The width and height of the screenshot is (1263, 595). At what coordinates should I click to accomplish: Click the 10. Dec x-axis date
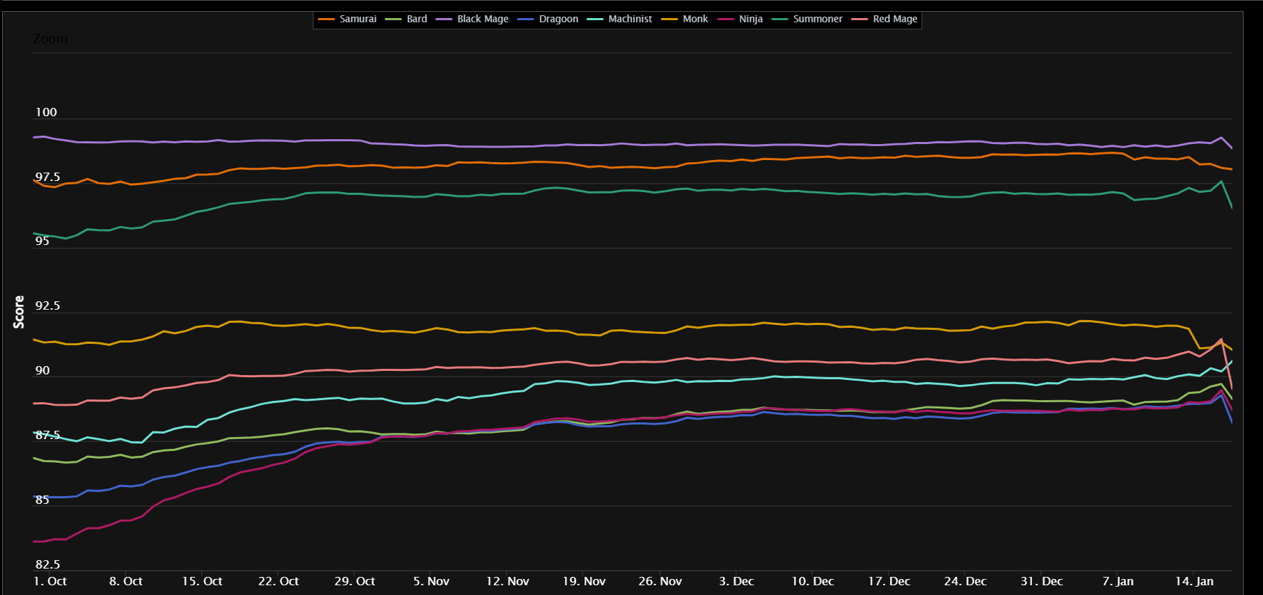click(813, 581)
